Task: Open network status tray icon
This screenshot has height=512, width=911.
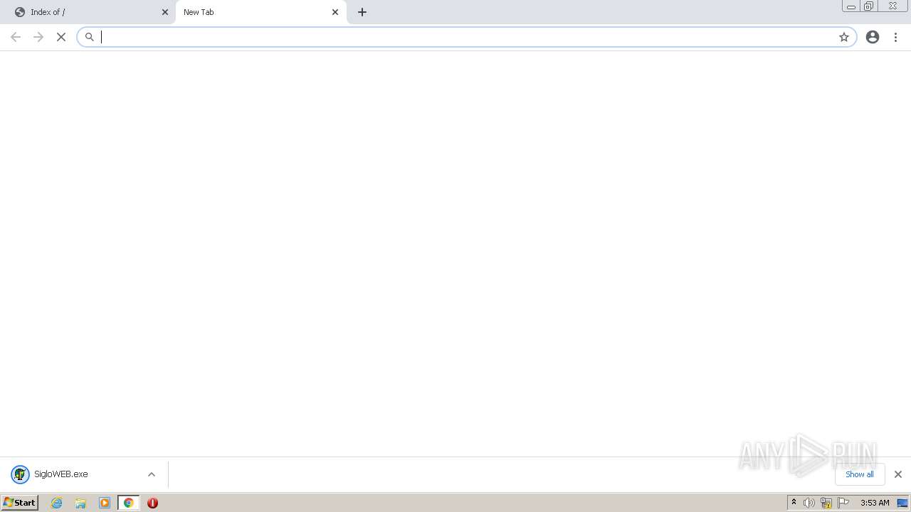Action: click(x=826, y=503)
